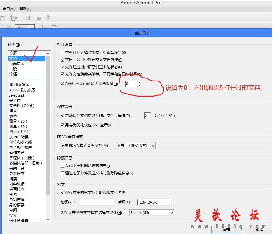
Task: Open the 100% zoom level dropdown
Action: point(31,27)
